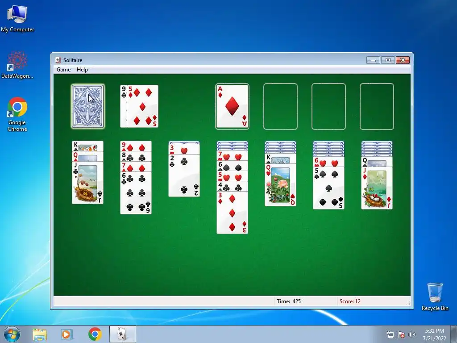
Task: Open Windows Media Player from taskbar
Action: 66,335
